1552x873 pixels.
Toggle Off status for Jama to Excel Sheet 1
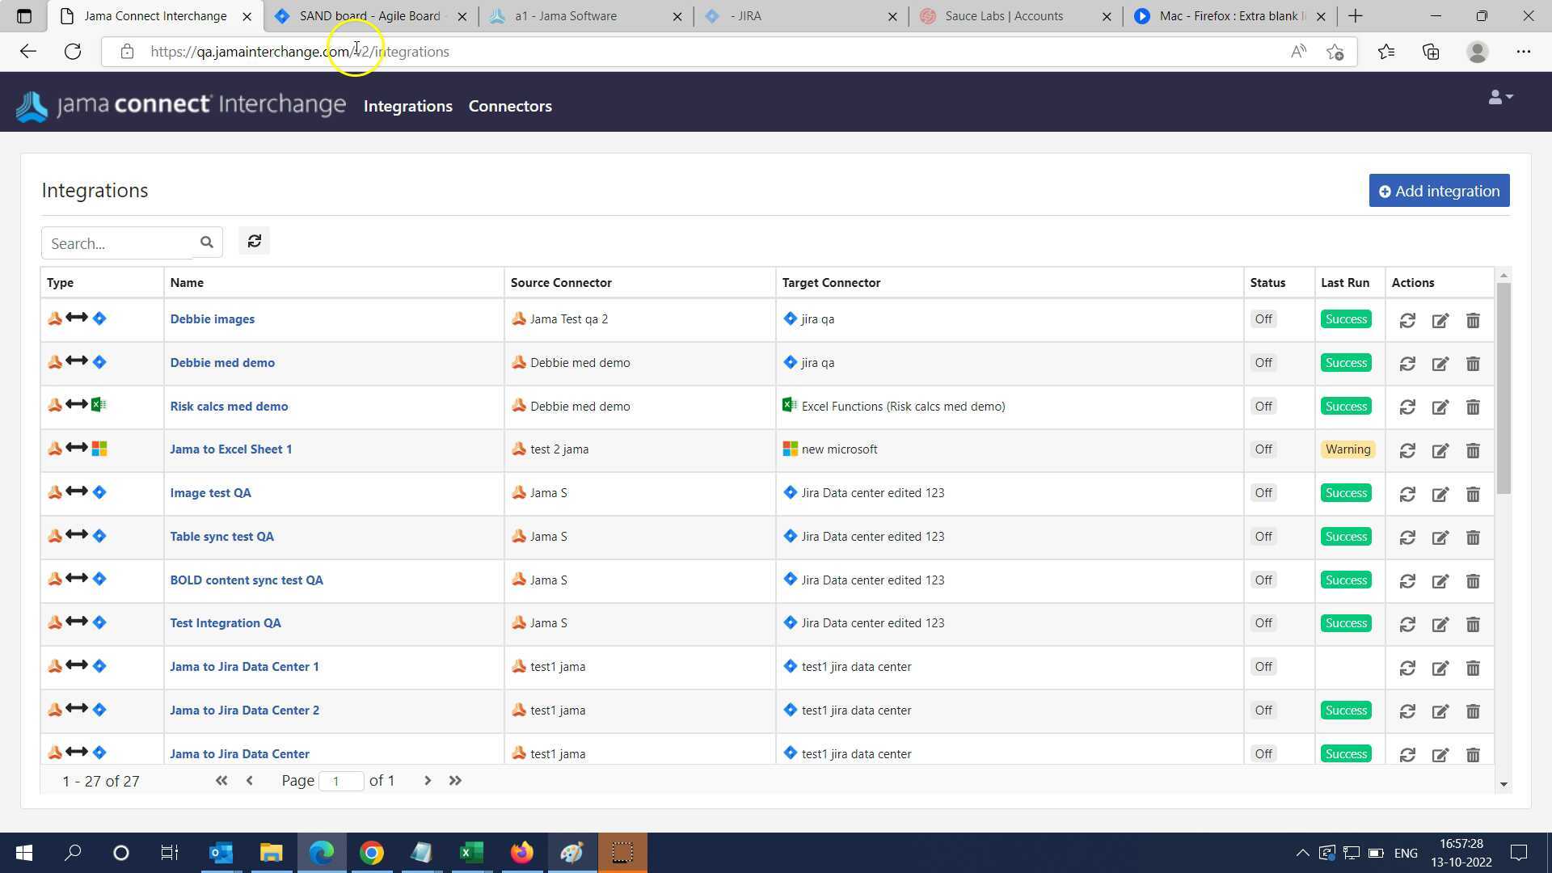1263,449
